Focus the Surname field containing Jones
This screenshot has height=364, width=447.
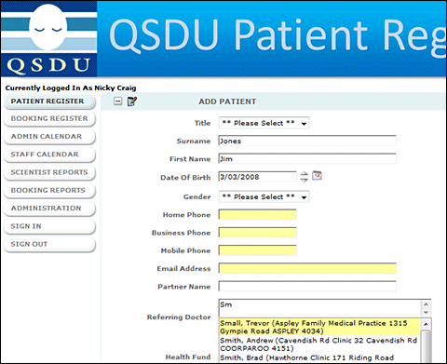click(x=307, y=141)
